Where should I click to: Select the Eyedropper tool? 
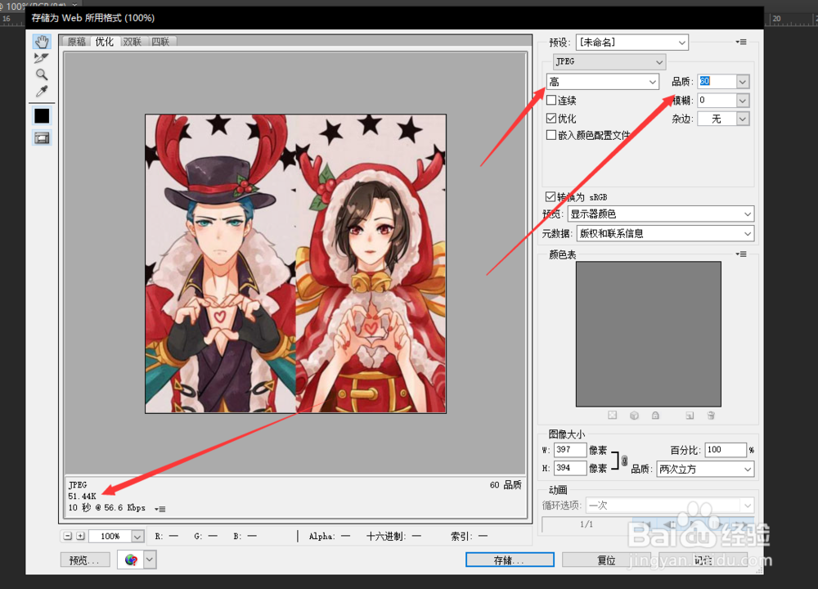[x=42, y=92]
